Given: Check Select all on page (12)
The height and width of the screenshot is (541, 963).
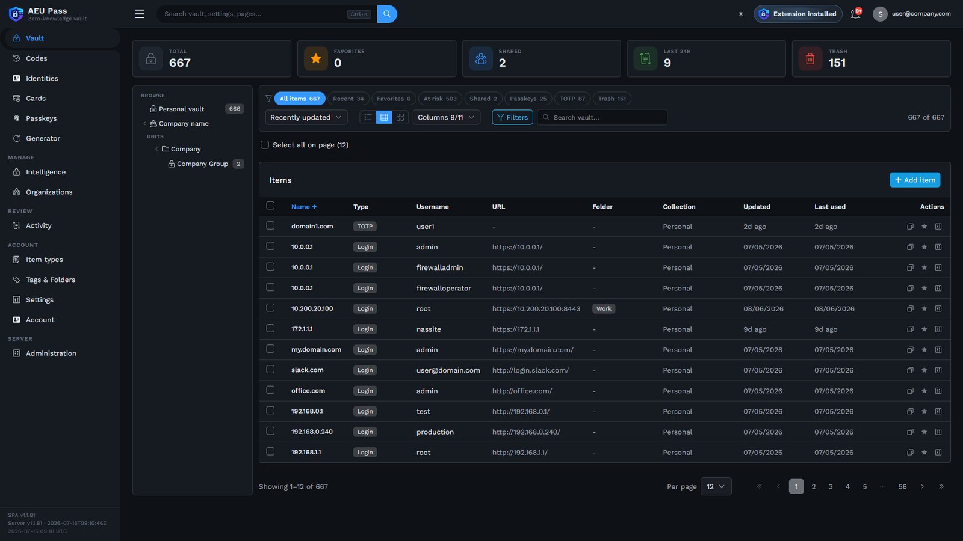Looking at the screenshot, I should (x=265, y=145).
